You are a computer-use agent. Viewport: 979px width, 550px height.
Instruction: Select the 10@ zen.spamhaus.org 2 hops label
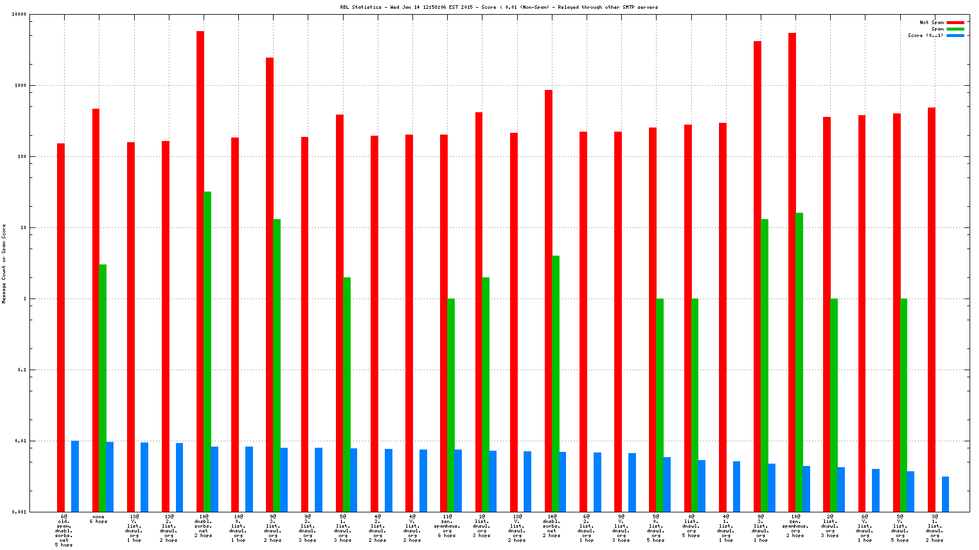pyautogui.click(x=795, y=526)
